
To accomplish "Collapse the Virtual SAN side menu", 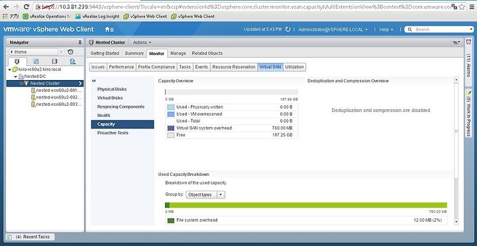I will 93,81.
